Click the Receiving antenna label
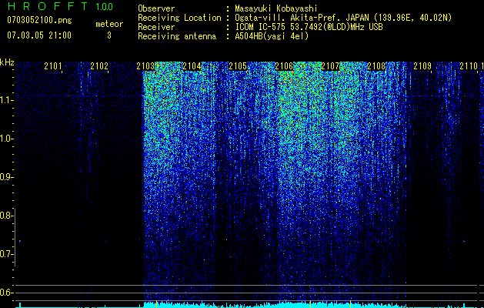Viewport: 484px width, 308px height. pos(177,36)
